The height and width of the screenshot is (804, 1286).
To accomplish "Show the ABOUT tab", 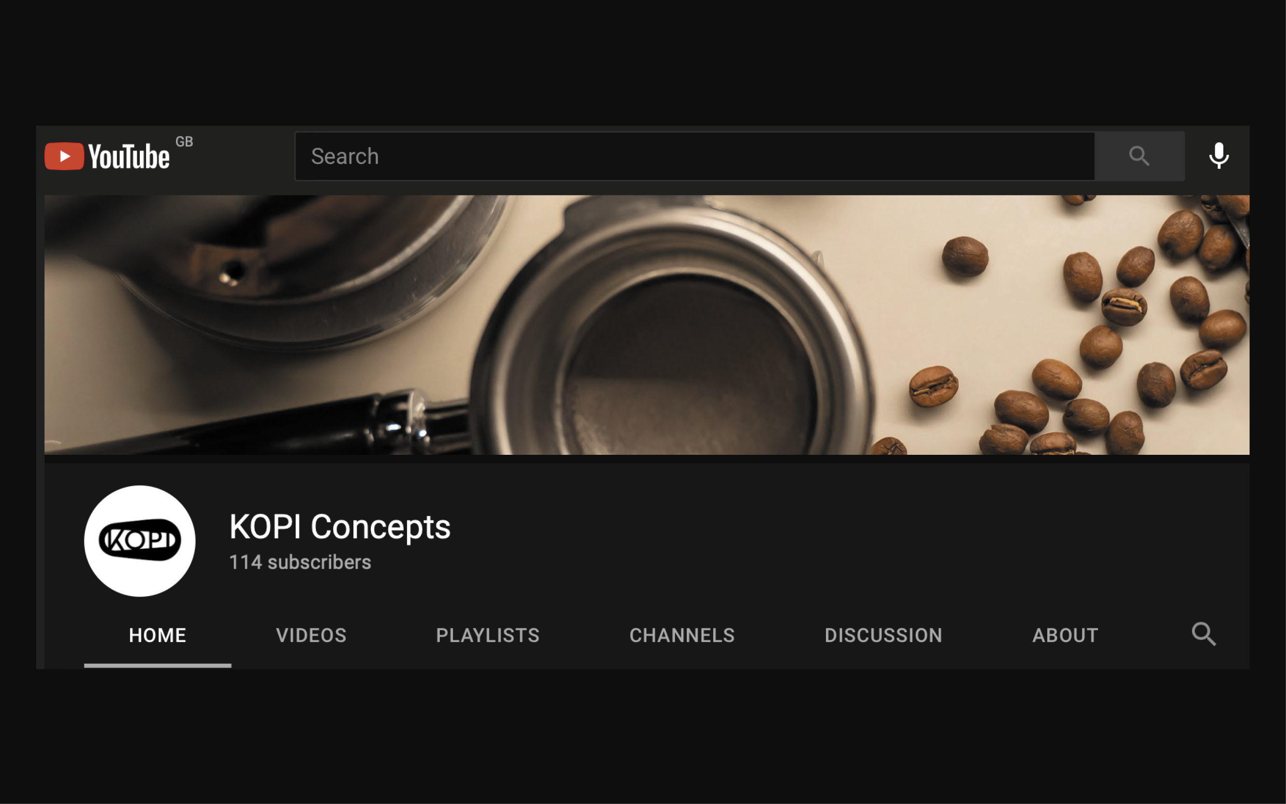I will pyautogui.click(x=1065, y=636).
